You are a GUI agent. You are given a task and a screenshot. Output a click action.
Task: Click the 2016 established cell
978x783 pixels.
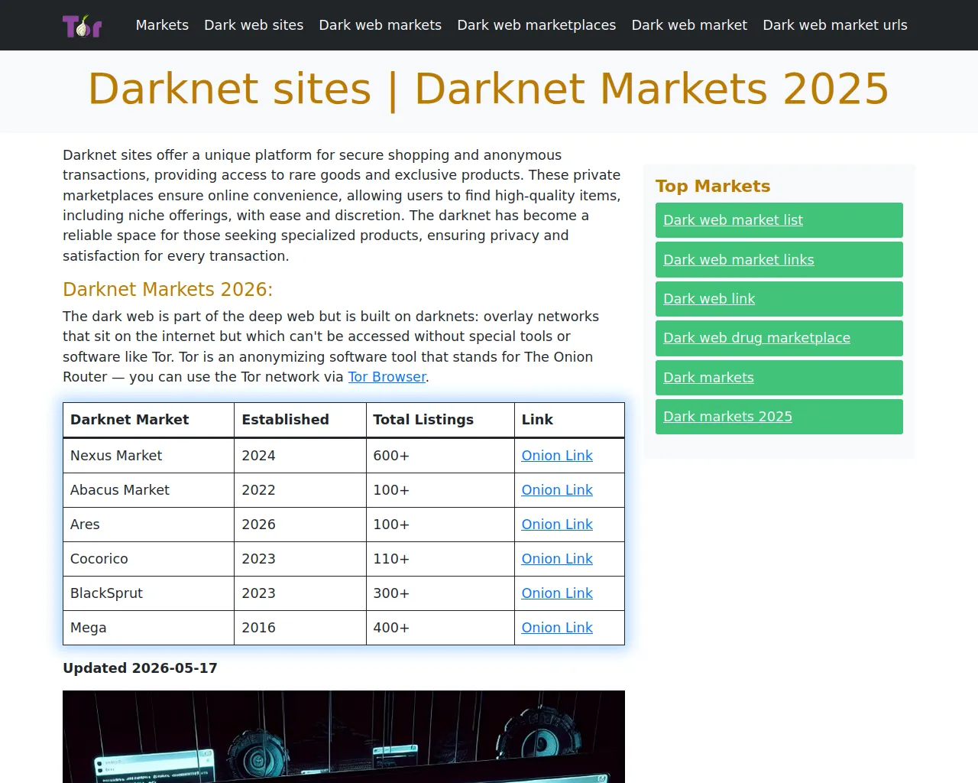pyautogui.click(x=300, y=628)
